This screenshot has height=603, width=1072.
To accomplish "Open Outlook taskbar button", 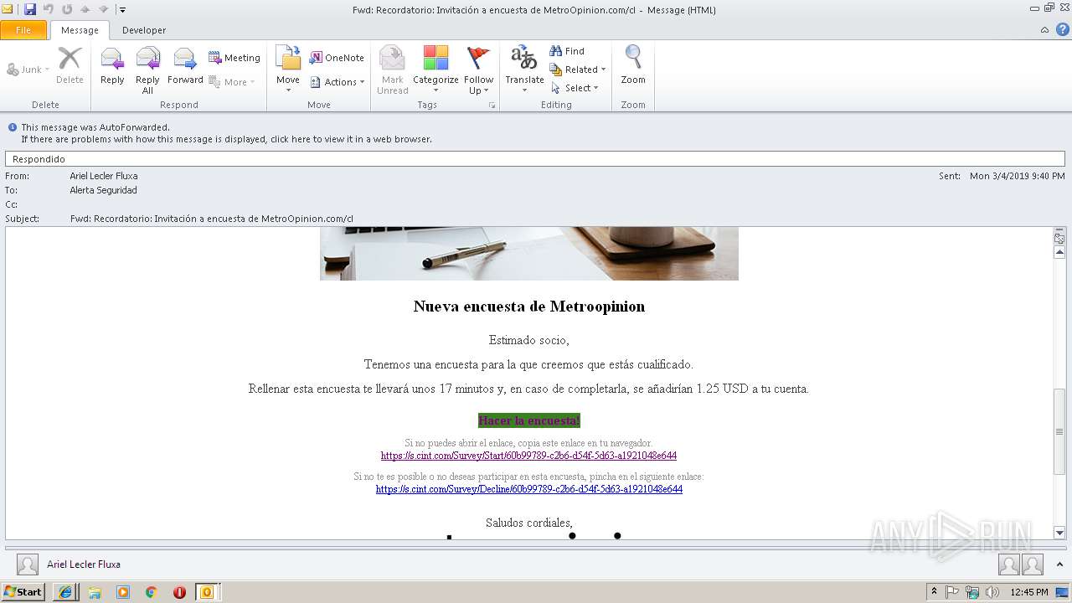I will [x=207, y=592].
